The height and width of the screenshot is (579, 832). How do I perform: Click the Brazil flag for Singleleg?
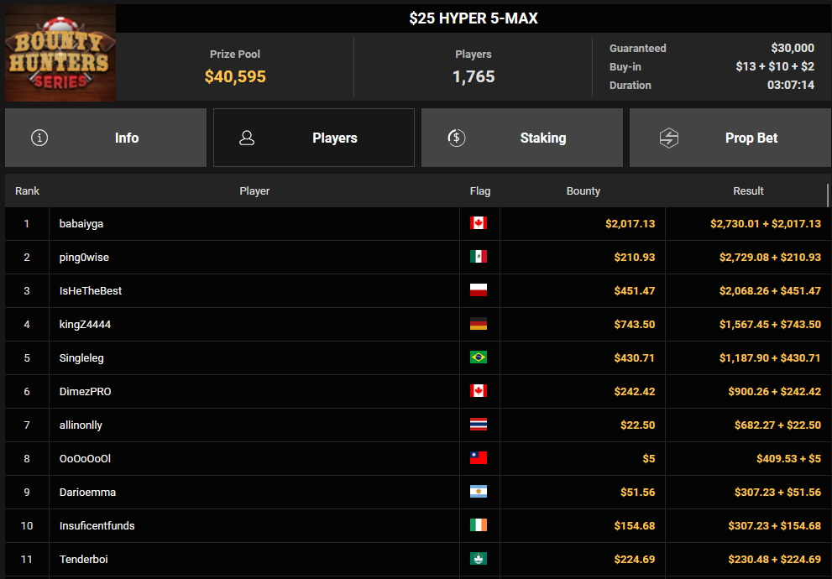[x=478, y=357]
